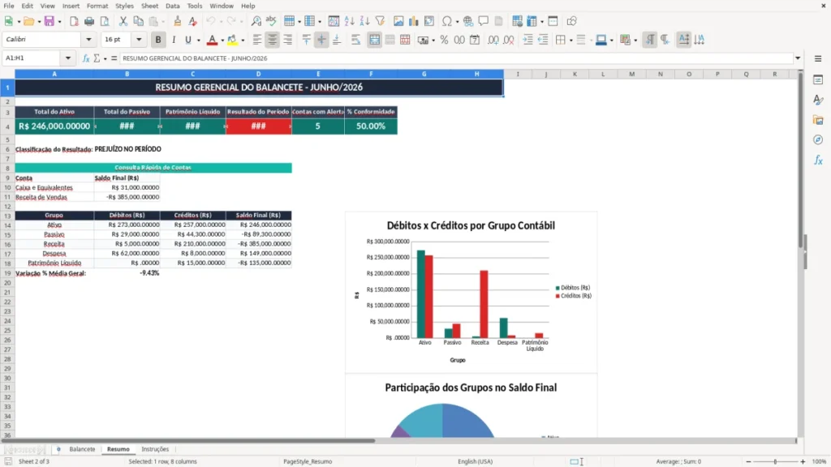Toggle Underline formatting

pos(187,40)
